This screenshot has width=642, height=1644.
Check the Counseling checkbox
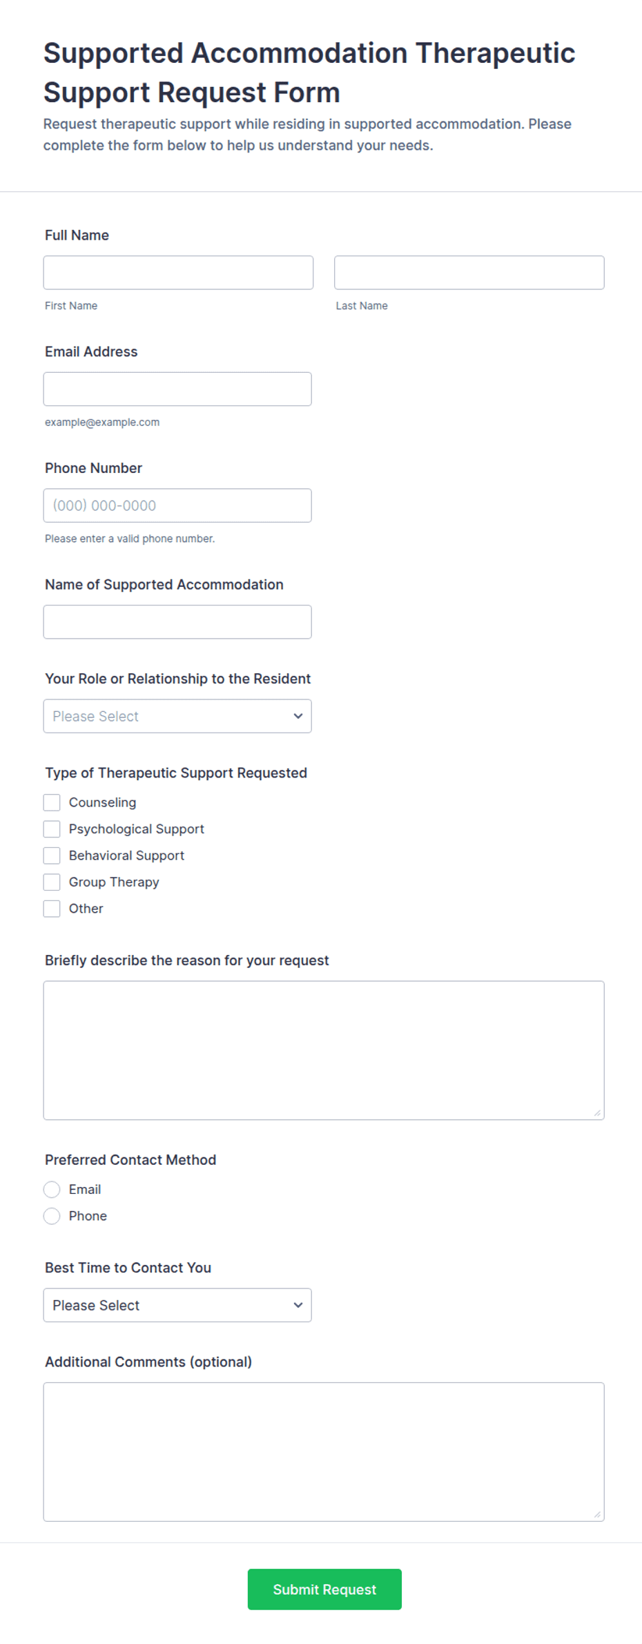coord(52,802)
